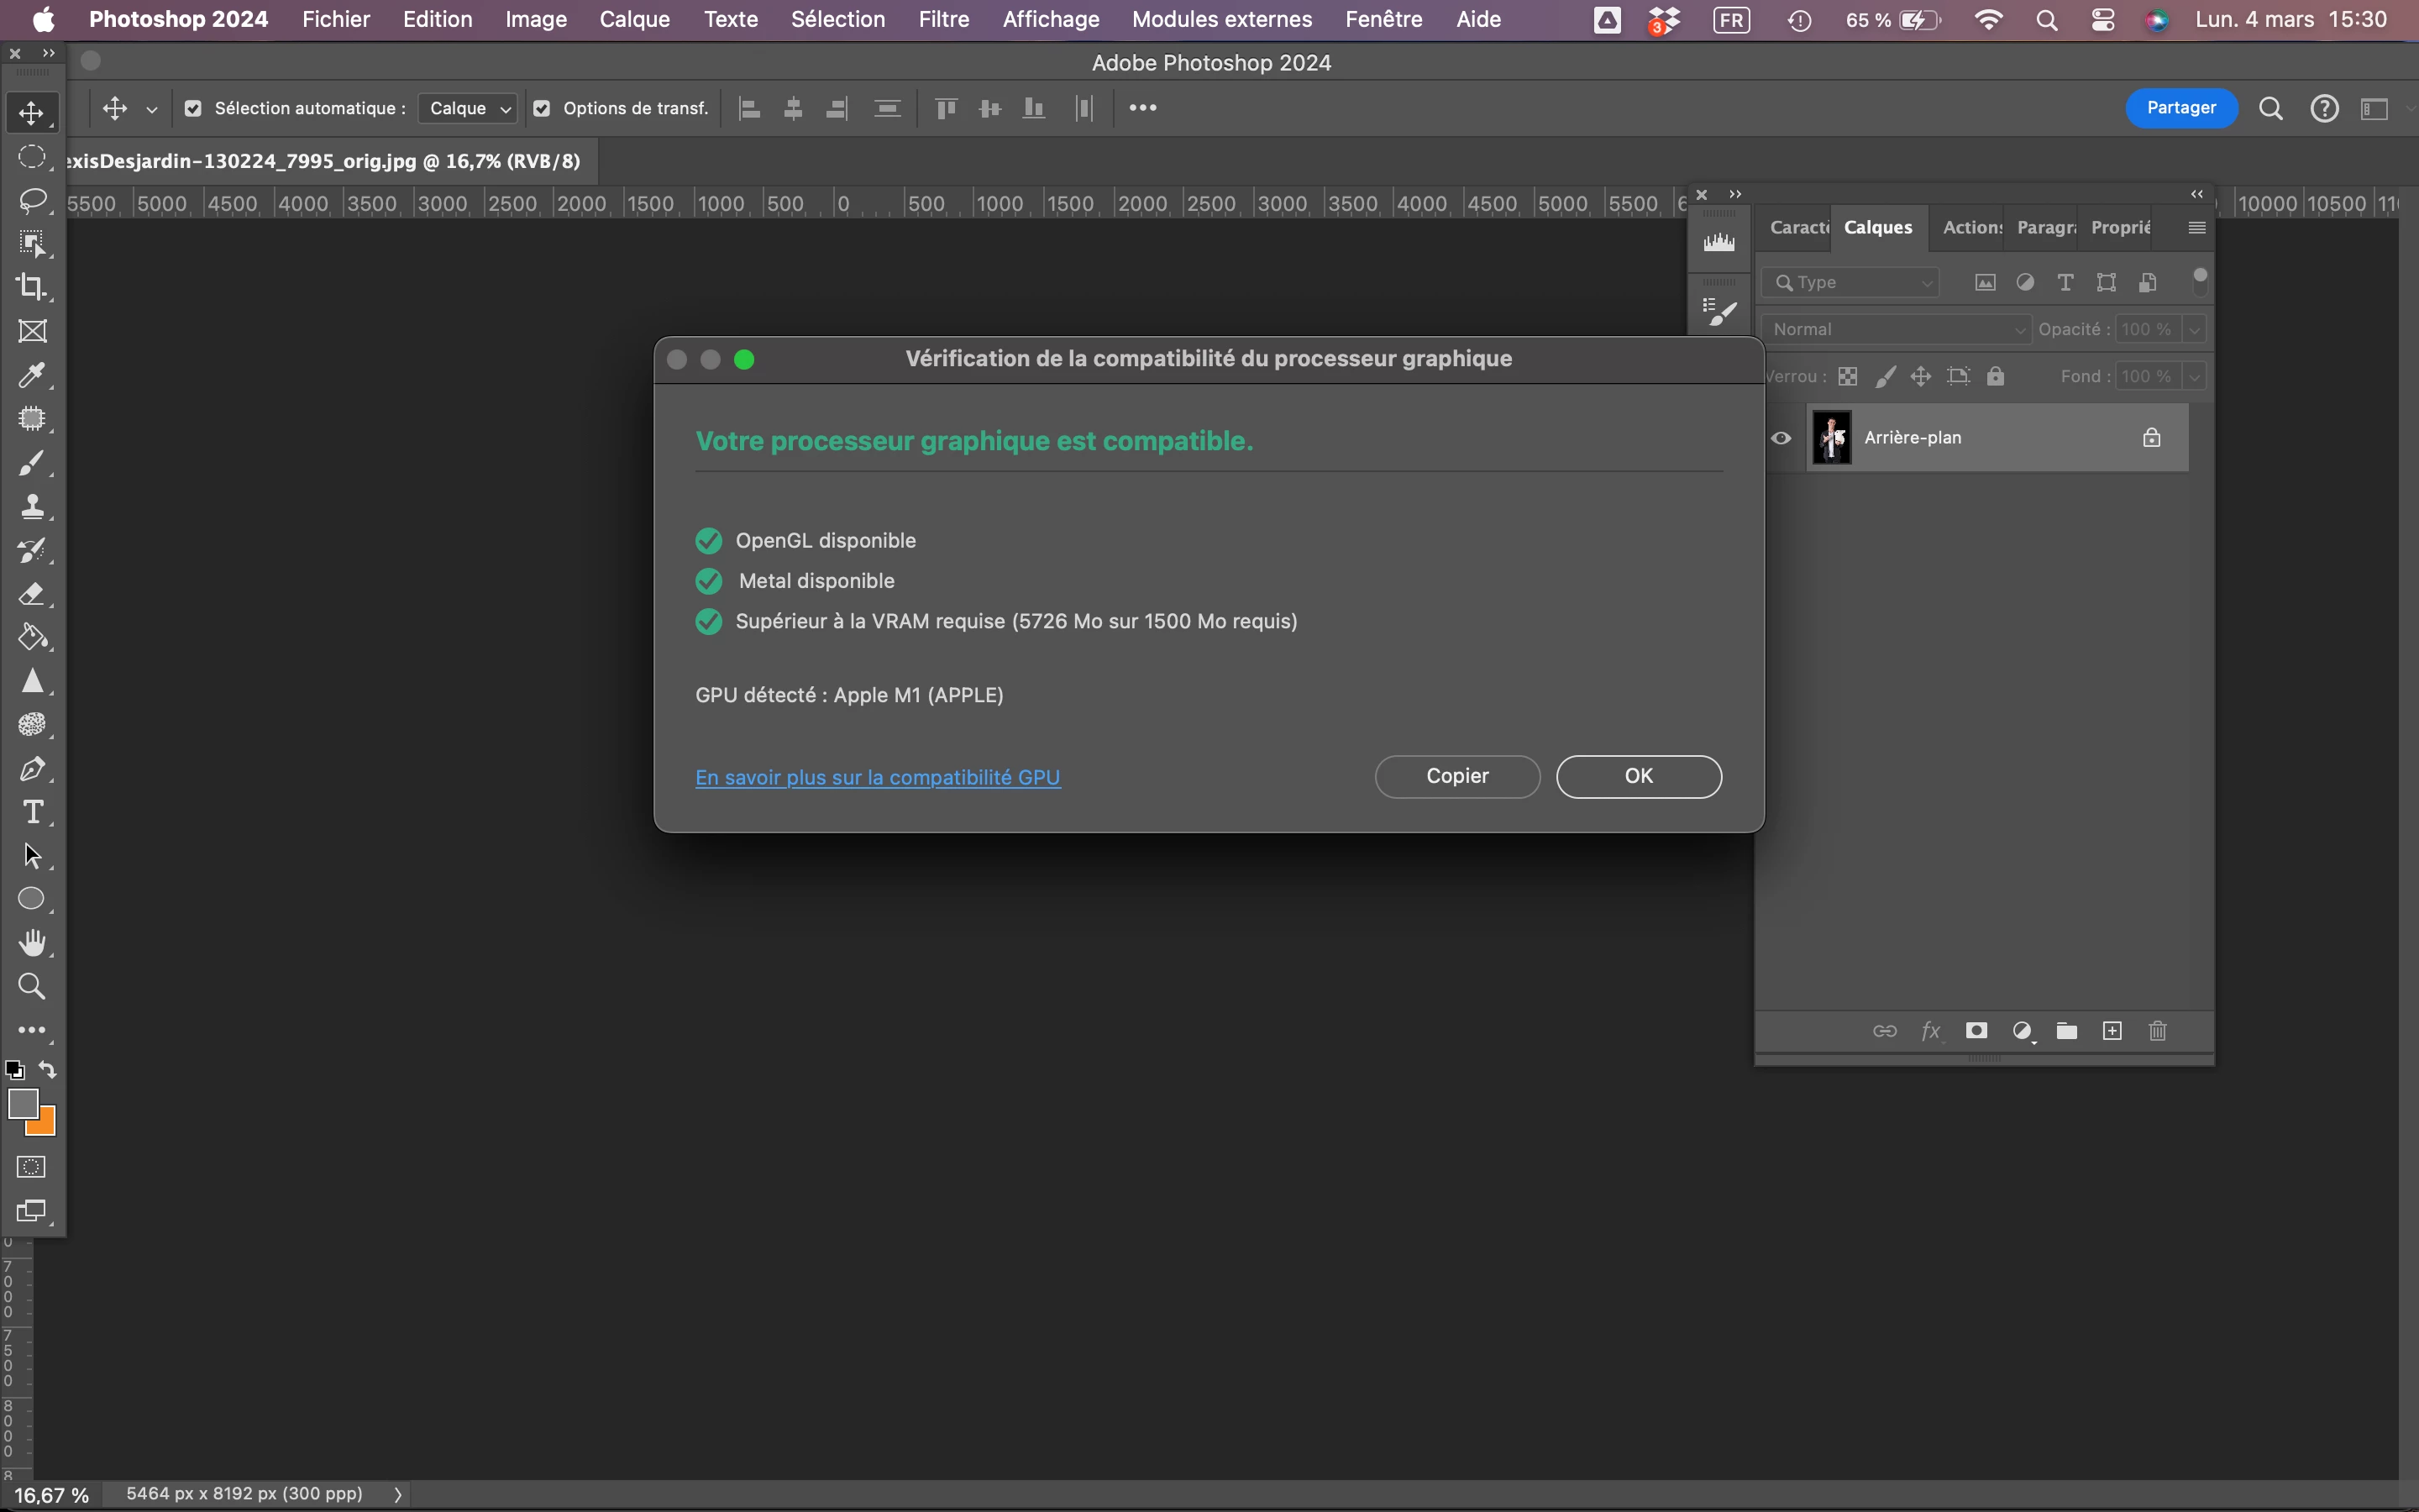
Task: Open the Normal blend mode dropdown
Action: coord(1897,330)
